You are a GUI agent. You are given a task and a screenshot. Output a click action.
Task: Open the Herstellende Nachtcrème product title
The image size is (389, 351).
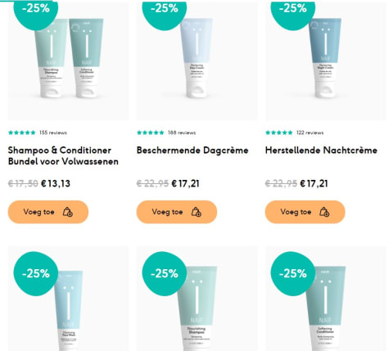(x=321, y=151)
